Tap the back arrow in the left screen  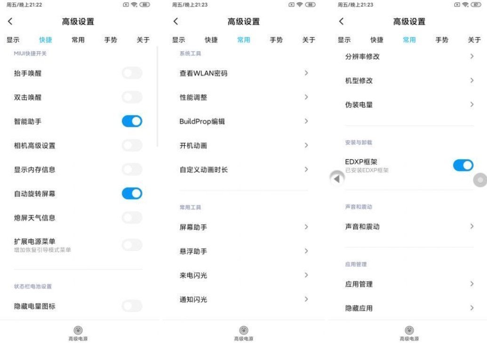point(10,22)
